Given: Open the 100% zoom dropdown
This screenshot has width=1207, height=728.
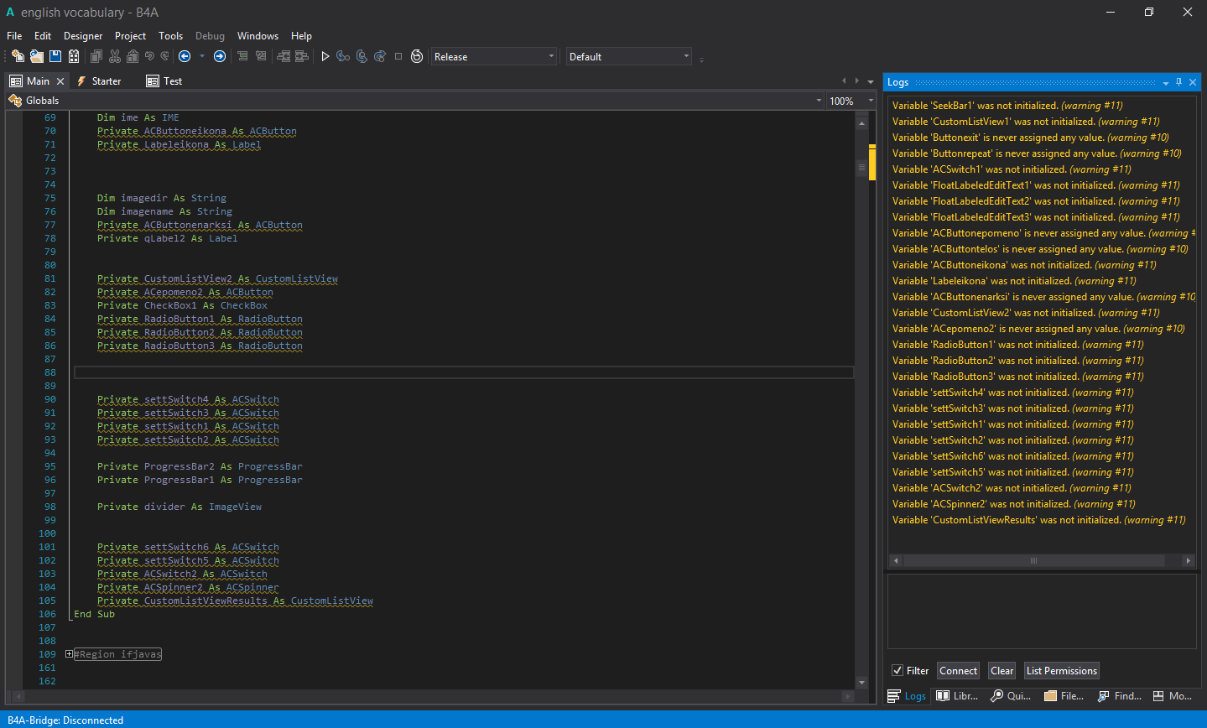Looking at the screenshot, I should tap(870, 101).
